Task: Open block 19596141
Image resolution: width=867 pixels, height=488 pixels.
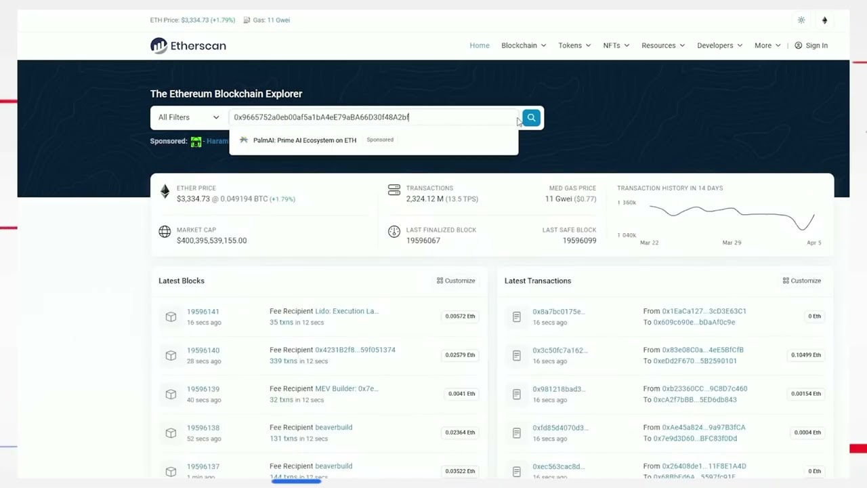Action: [x=203, y=312]
